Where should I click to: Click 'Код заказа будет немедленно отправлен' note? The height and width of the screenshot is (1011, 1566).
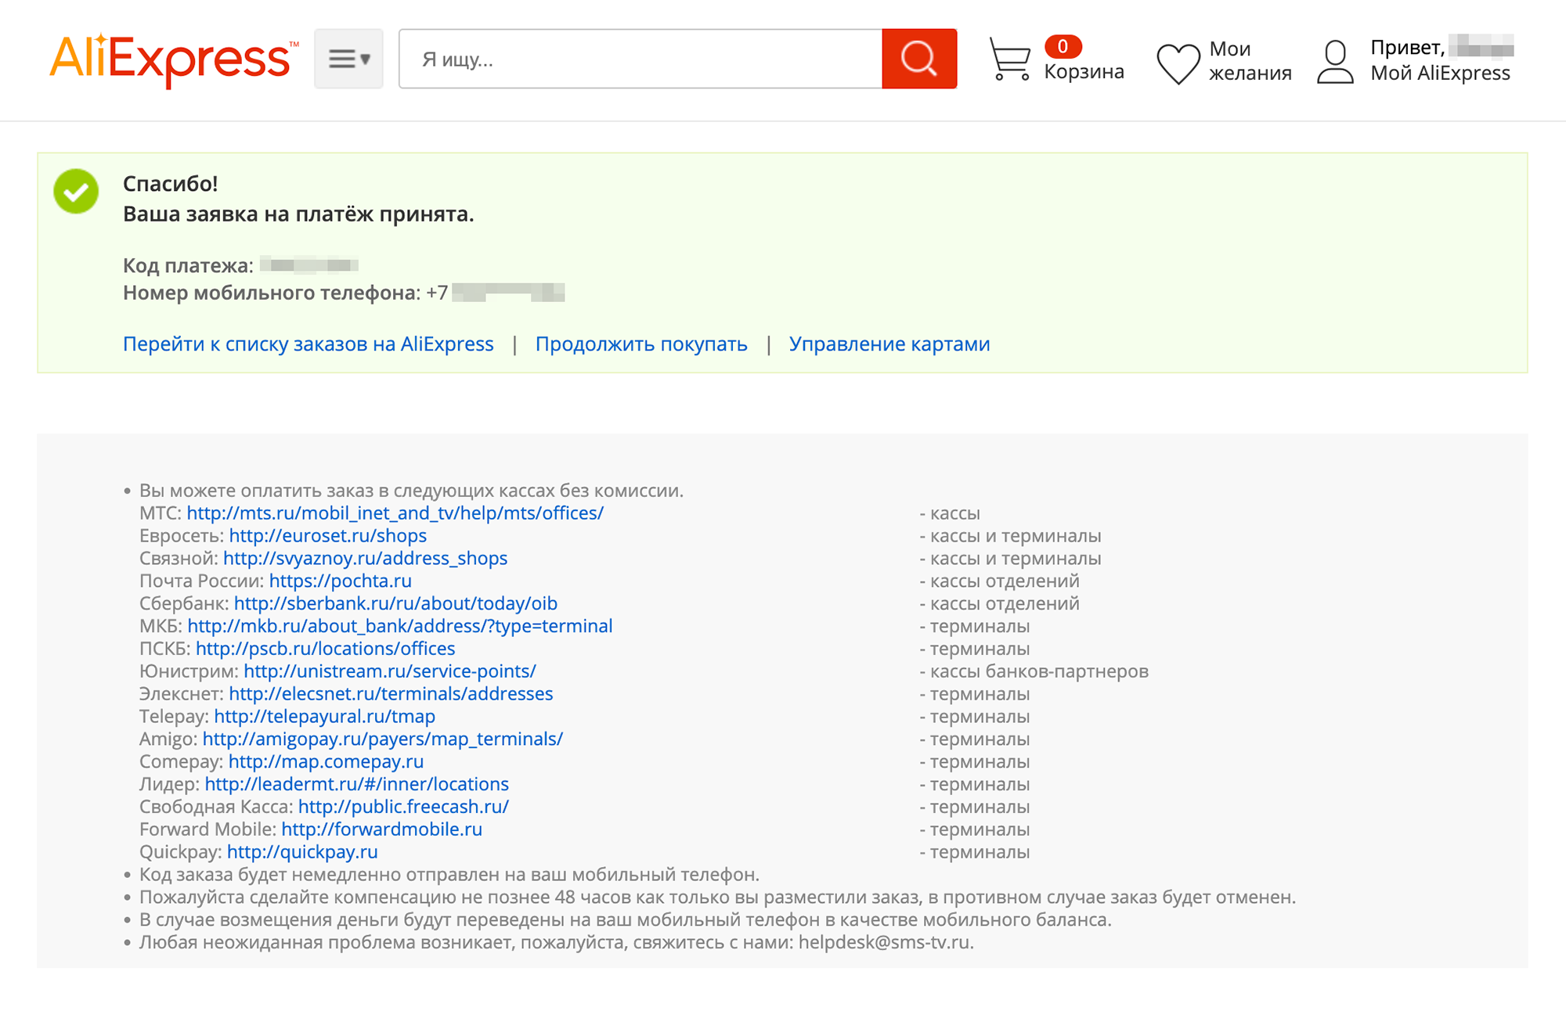449,875
